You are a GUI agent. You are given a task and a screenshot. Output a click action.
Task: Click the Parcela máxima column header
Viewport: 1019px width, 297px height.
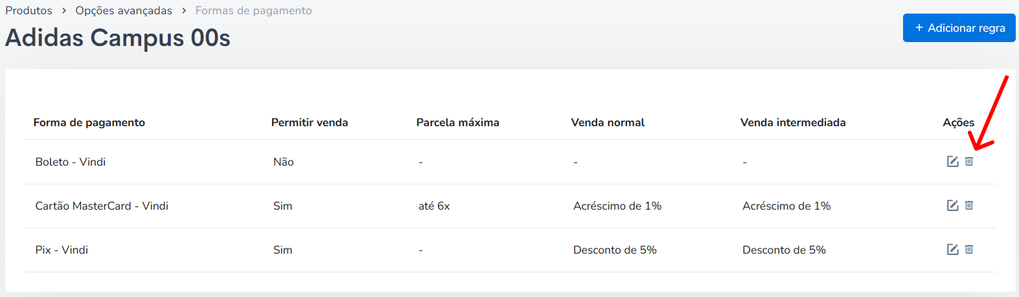457,122
